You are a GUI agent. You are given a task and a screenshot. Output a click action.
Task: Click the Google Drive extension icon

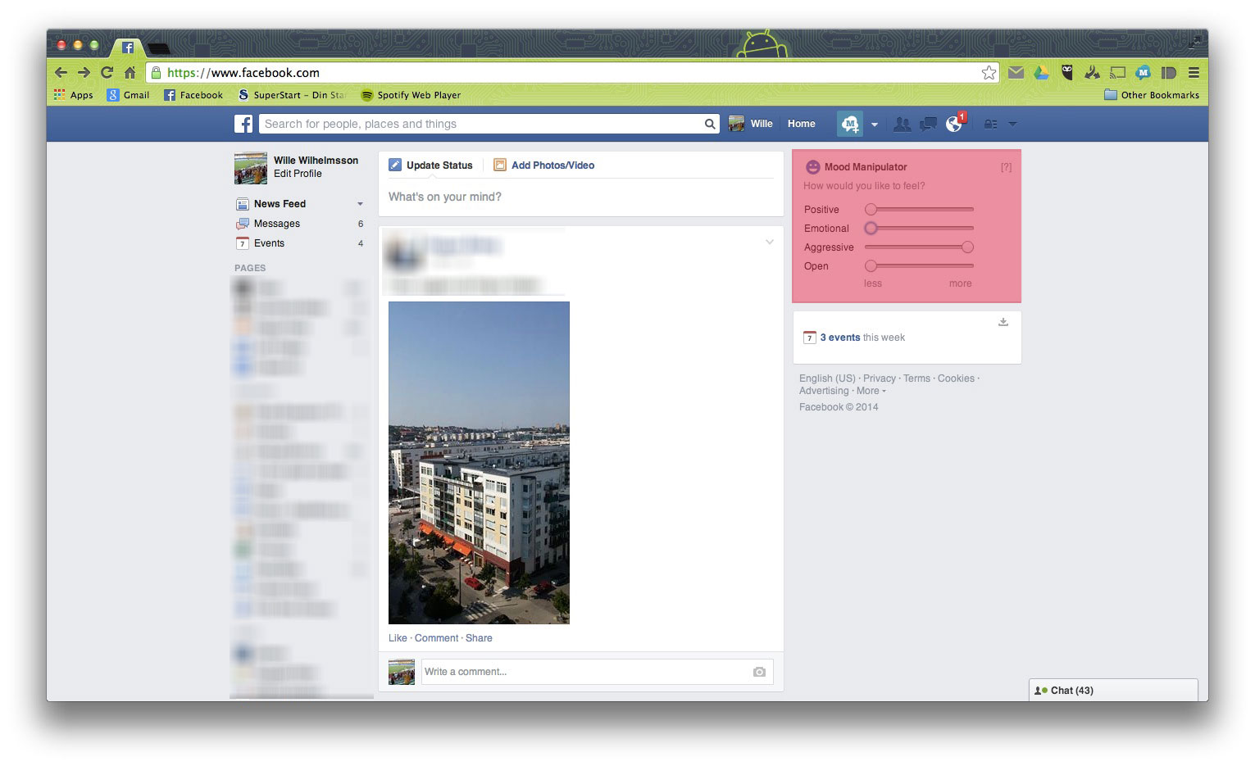(1042, 73)
